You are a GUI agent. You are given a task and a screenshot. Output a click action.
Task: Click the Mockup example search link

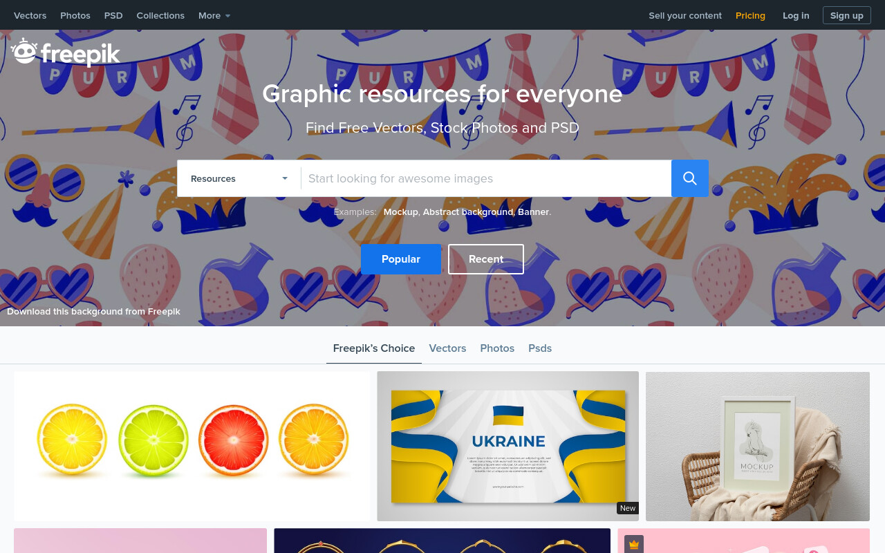coord(401,212)
